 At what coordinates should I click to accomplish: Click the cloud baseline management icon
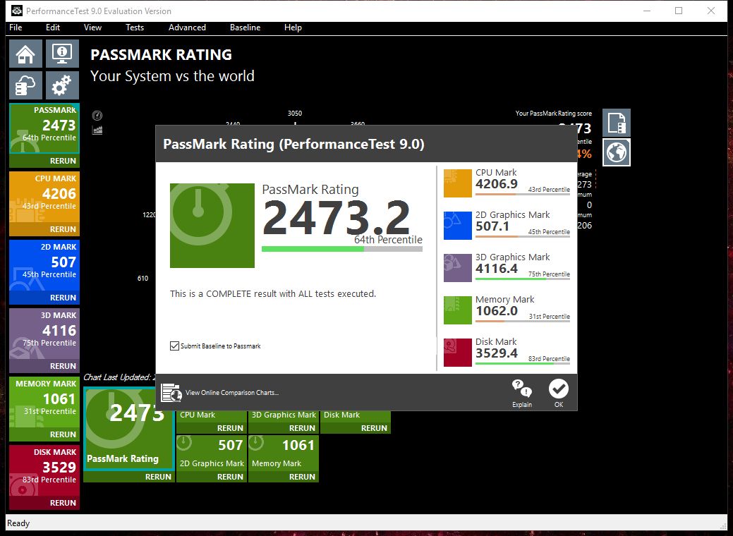(25, 85)
